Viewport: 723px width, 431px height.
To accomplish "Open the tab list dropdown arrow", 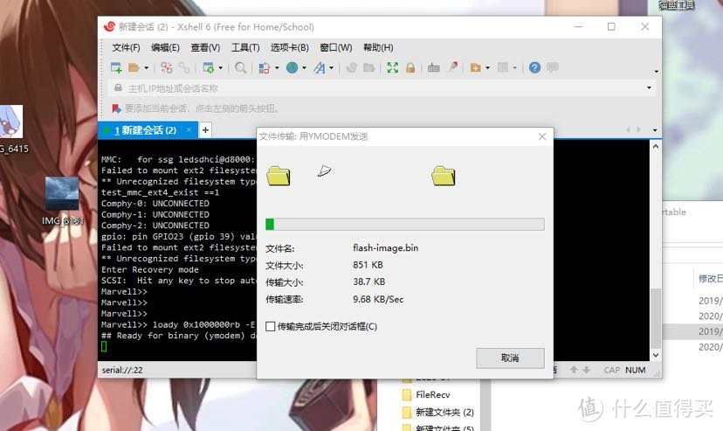I will pyautogui.click(x=655, y=130).
